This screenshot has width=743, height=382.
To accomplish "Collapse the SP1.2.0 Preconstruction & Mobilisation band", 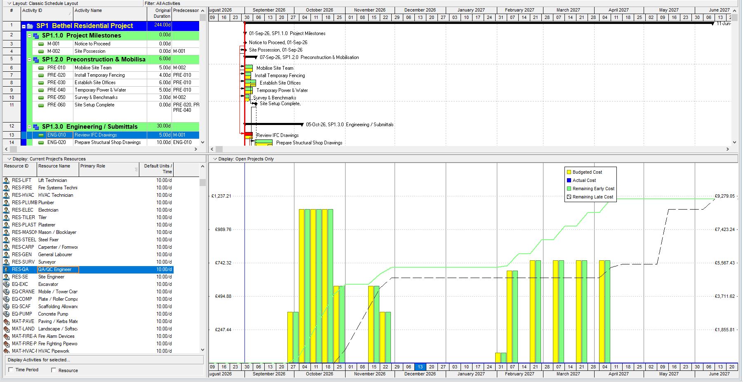I will 30,60.
